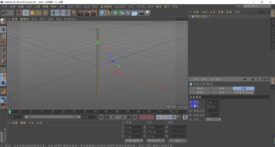Screen dimensions: 275x147
Task: Select the Rotate tool in toolbar
Action: [39, 13]
